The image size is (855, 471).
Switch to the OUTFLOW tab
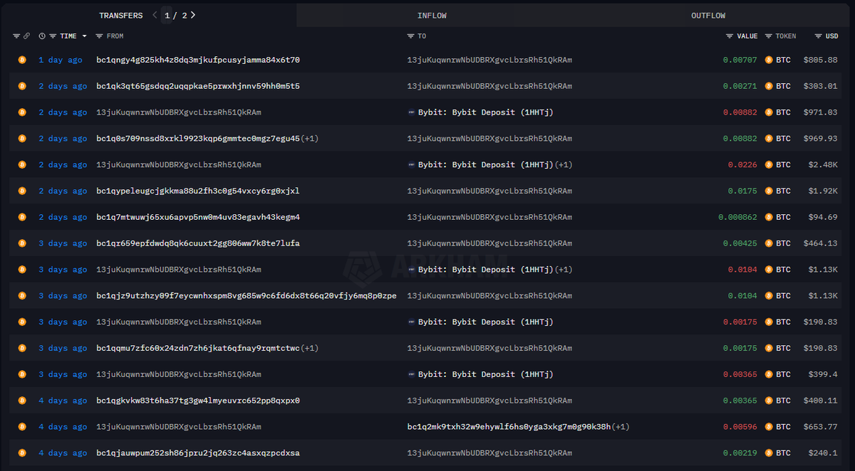[x=708, y=14]
